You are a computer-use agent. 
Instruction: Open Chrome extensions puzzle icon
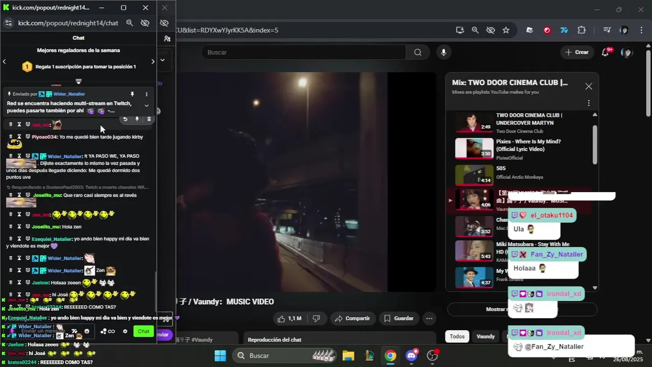click(582, 30)
